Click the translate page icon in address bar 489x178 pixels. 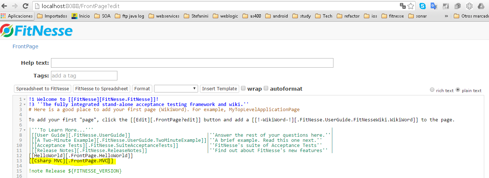(403, 6)
